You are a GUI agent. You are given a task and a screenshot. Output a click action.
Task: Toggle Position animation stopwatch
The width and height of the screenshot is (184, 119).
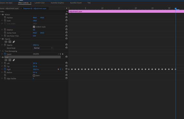5,18
